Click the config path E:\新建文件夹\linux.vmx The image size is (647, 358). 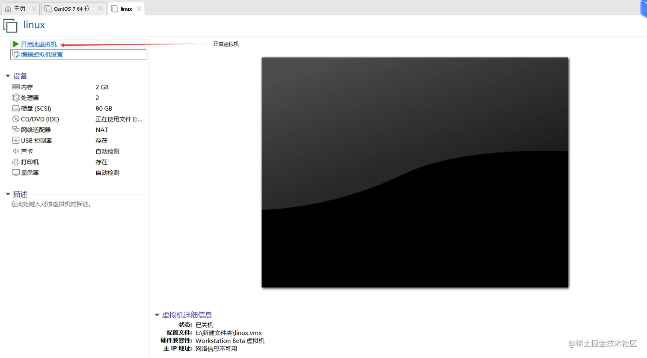(x=229, y=333)
